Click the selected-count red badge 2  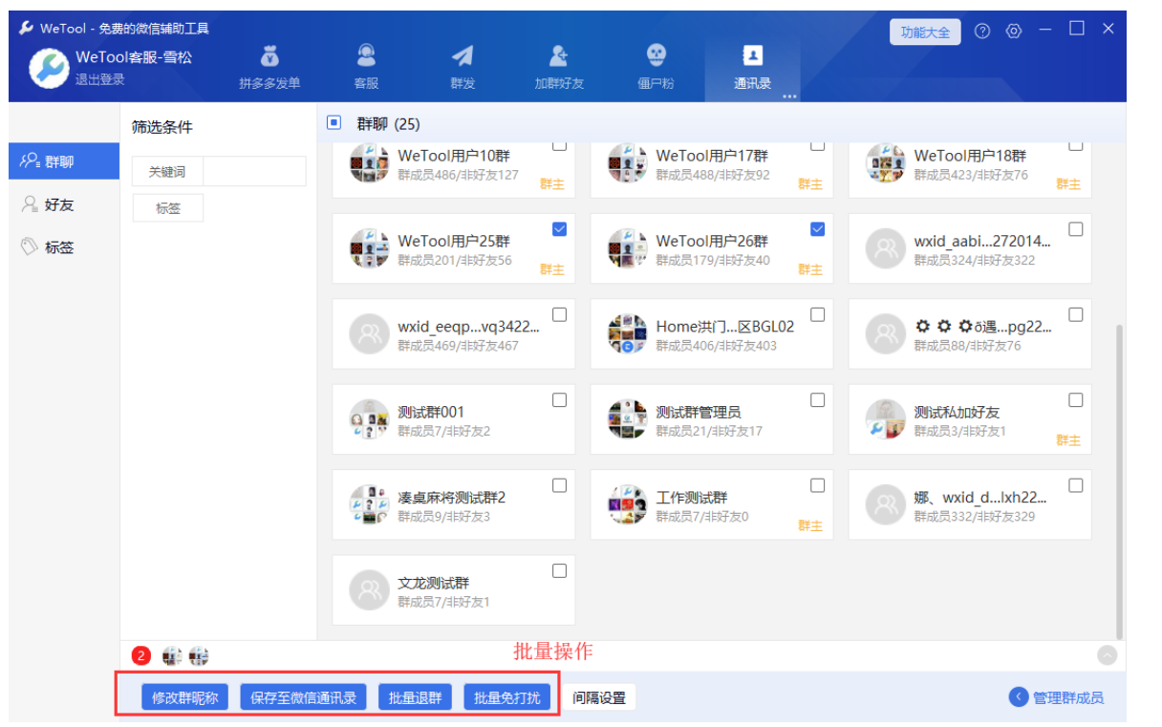pyautogui.click(x=140, y=655)
